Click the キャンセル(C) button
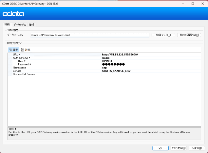 tap(179, 148)
